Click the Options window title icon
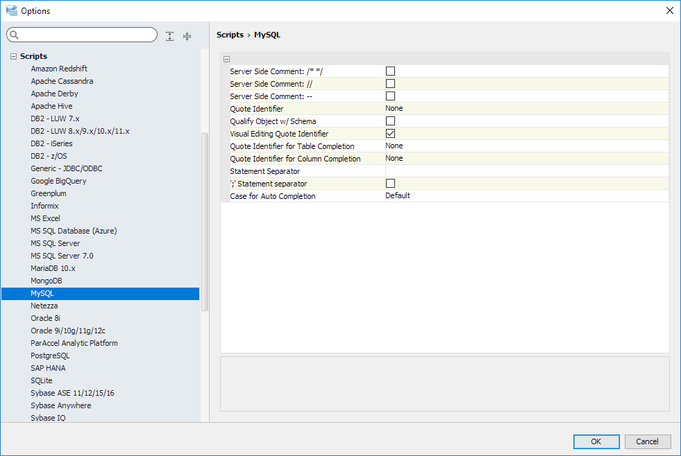The image size is (681, 456). tap(11, 10)
